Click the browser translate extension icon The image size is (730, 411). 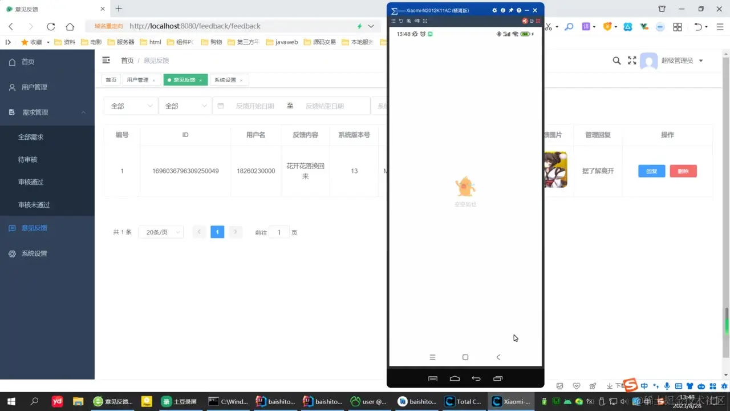point(586,26)
